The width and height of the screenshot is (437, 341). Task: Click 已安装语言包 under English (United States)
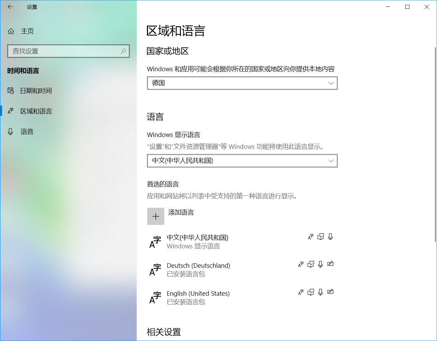186,302
